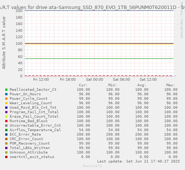Click the 200 y-axis tick label
The width and height of the screenshot is (185, 170).
(x=19, y=11)
